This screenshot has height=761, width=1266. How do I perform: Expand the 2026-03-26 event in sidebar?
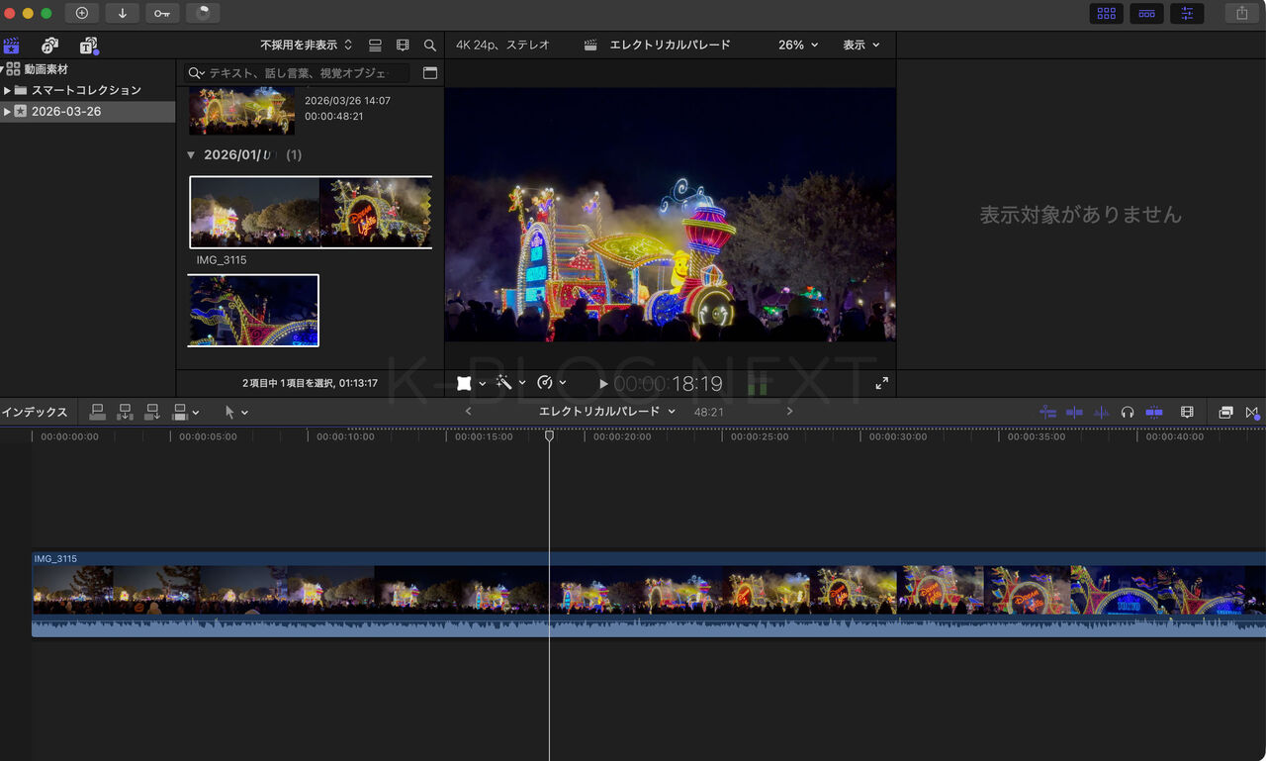pos(8,112)
